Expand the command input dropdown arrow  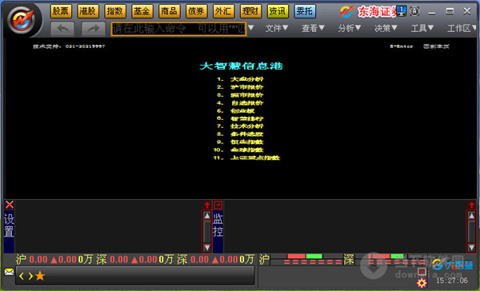point(251,28)
